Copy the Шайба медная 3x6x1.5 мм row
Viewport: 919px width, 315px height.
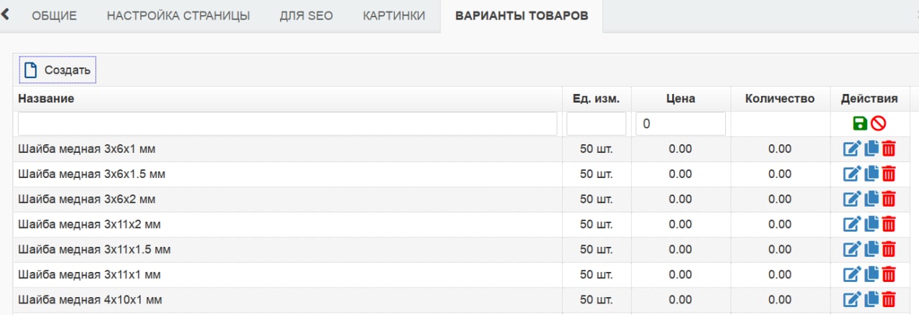tap(872, 174)
